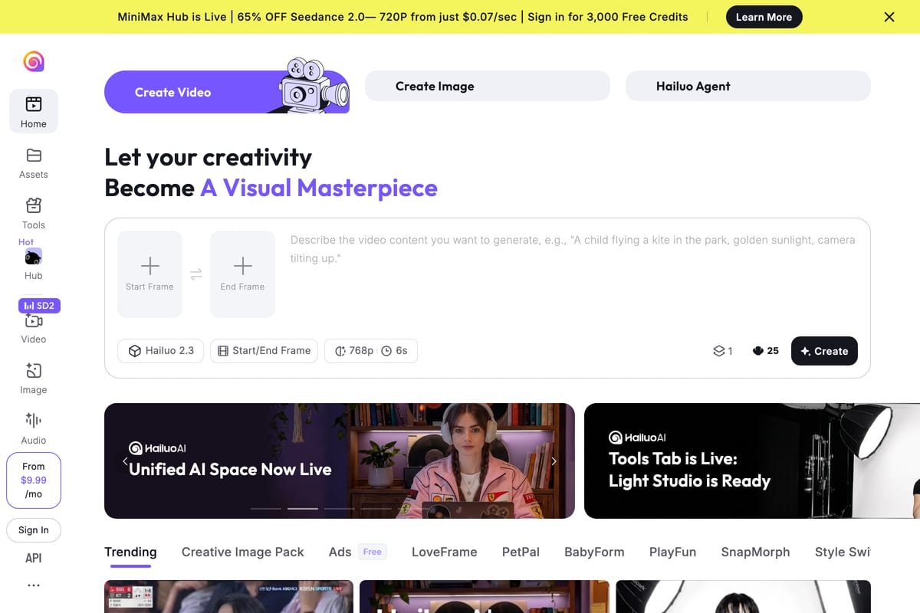Open the Image sidebar icon
The width and height of the screenshot is (920, 613).
[34, 371]
